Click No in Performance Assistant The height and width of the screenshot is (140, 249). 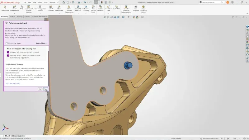click(40, 89)
